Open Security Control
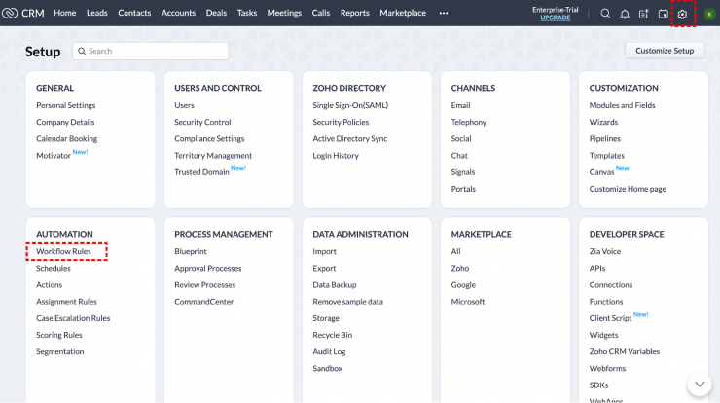The image size is (720, 403). click(202, 122)
